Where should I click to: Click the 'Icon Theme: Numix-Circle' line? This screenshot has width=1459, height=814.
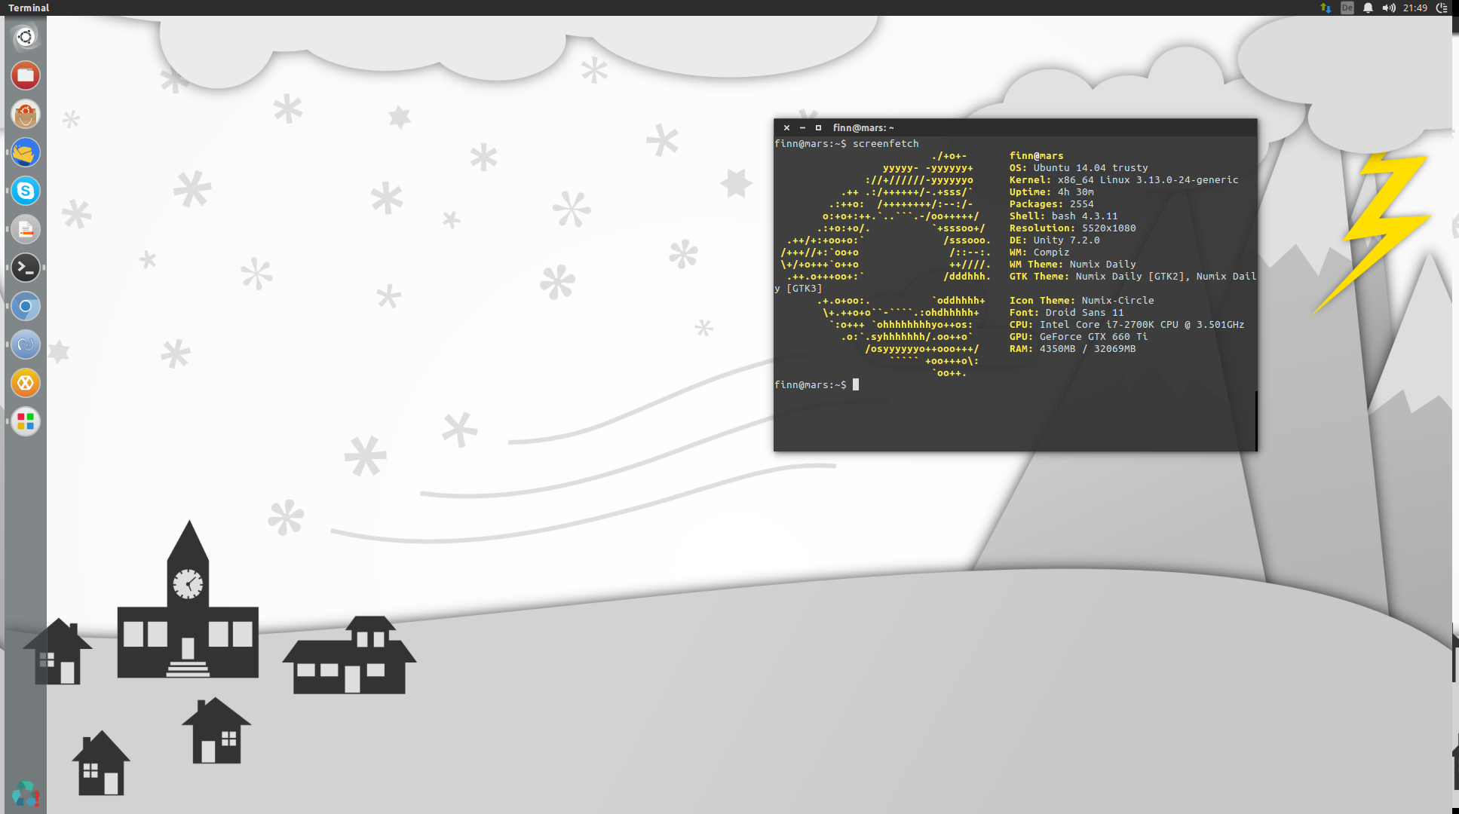[x=1081, y=300]
